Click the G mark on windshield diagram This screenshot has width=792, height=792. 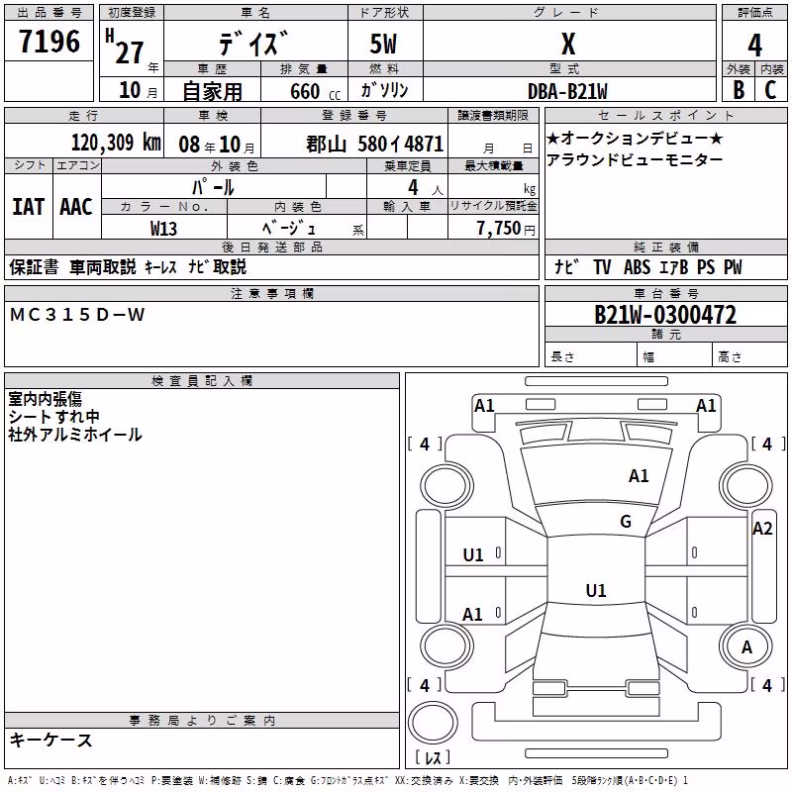click(x=626, y=522)
